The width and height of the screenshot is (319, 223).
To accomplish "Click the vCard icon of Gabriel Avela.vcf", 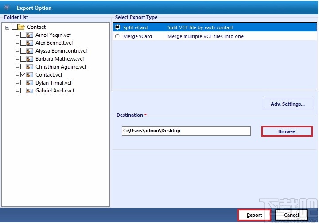I will point(30,91).
